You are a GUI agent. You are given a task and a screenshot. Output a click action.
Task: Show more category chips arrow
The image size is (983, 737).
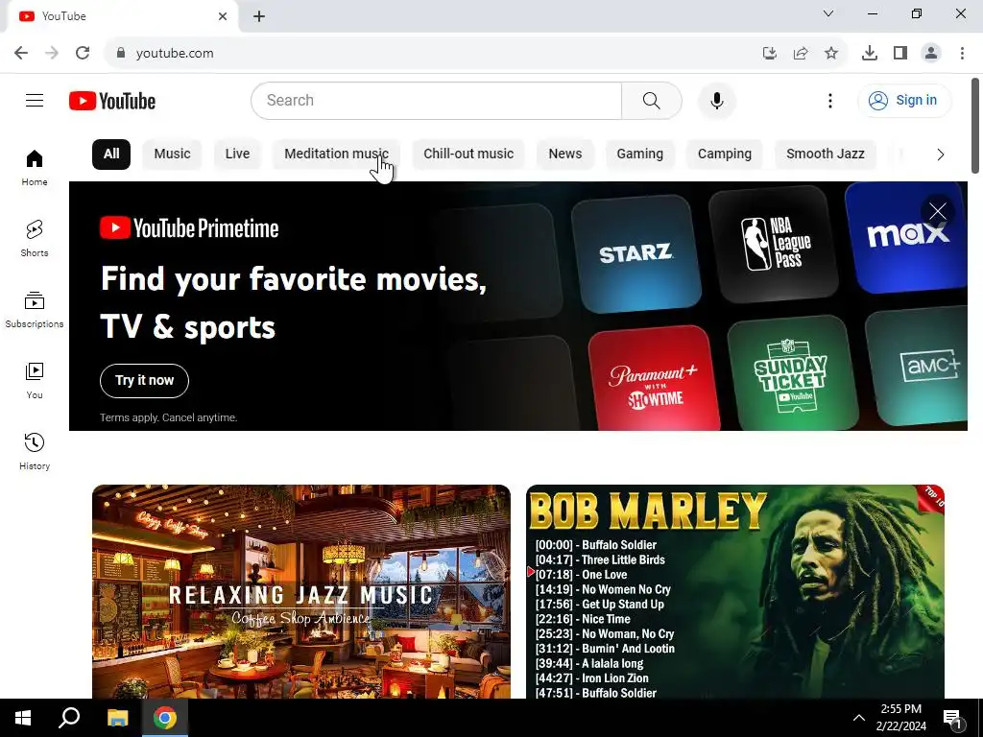click(x=940, y=155)
